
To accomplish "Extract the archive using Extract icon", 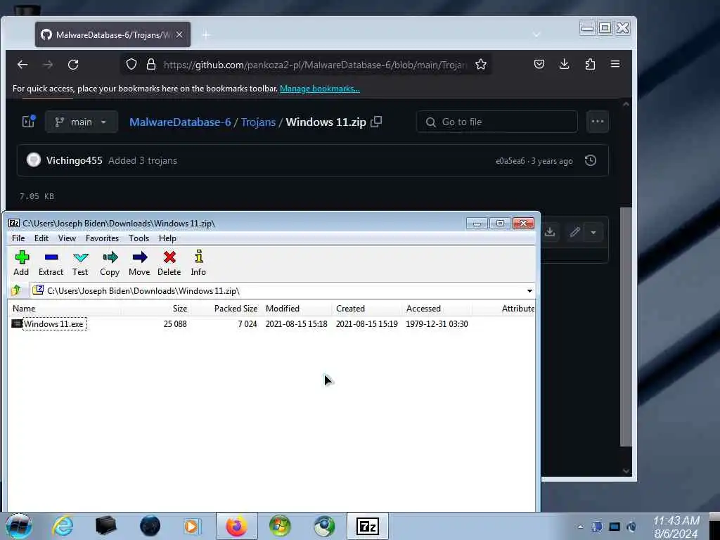I will 51,263.
